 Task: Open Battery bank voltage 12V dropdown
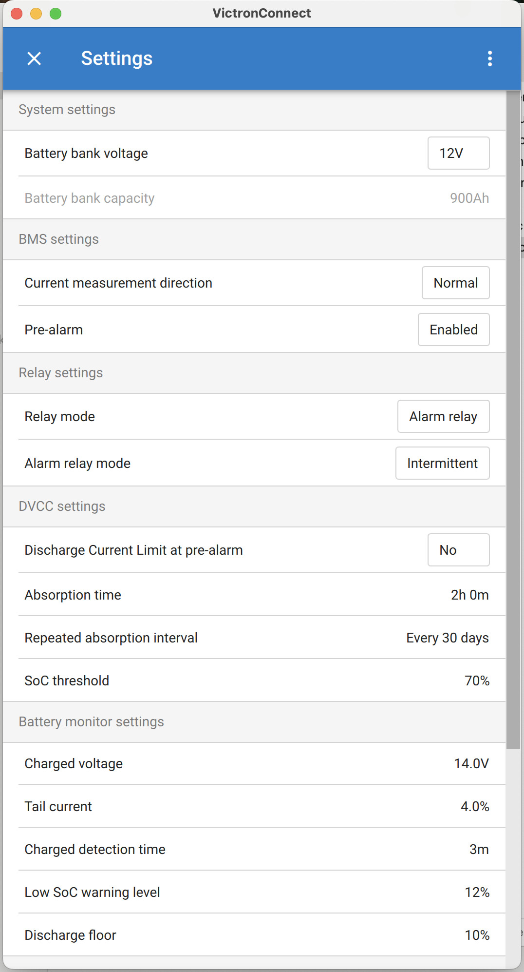(458, 153)
